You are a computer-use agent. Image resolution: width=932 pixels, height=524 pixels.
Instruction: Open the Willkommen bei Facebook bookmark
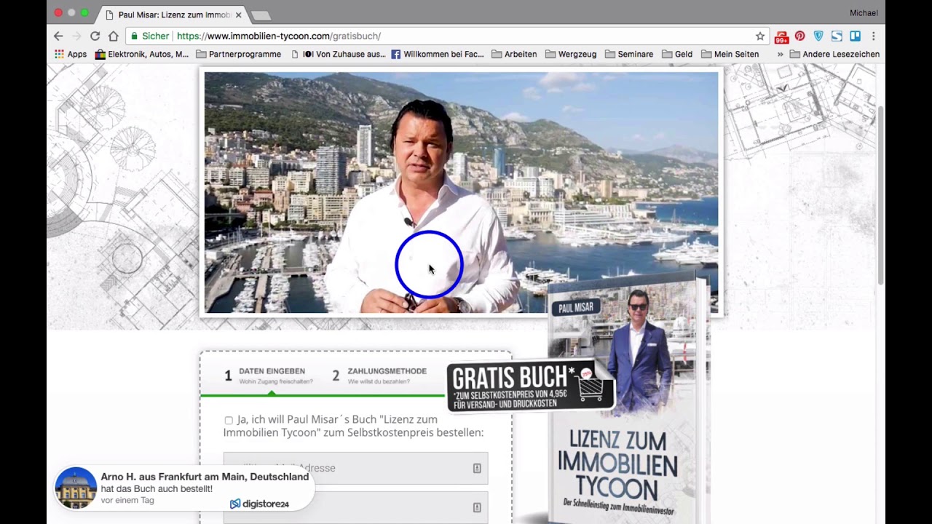pos(438,54)
